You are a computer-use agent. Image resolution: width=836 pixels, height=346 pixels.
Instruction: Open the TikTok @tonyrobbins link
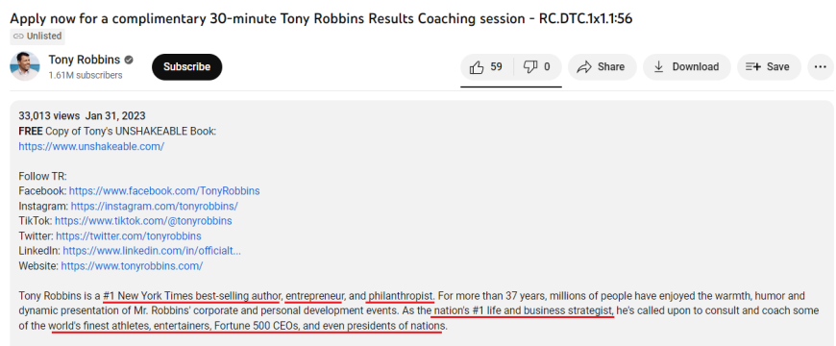pyautogui.click(x=143, y=221)
